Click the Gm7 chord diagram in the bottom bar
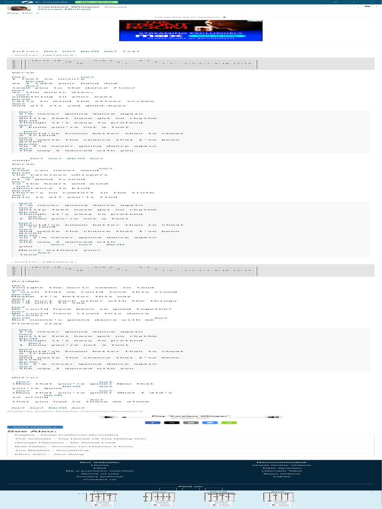The image size is (382, 509). coord(160,497)
